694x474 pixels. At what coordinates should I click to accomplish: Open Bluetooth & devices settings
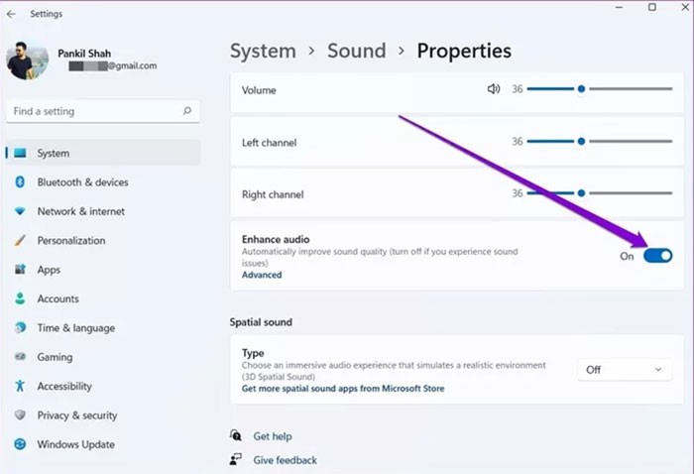coord(82,182)
